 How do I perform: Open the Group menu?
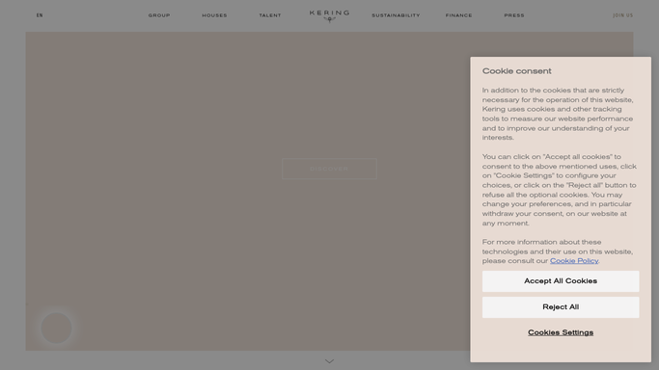[159, 15]
